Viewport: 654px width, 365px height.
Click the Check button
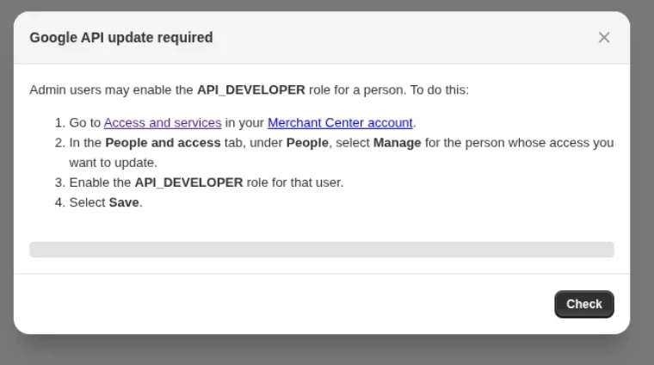click(584, 304)
